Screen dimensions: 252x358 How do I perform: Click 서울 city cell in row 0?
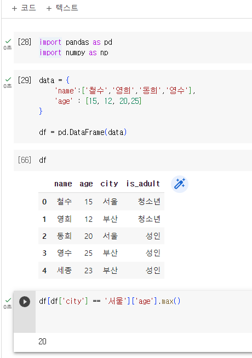click(110, 202)
